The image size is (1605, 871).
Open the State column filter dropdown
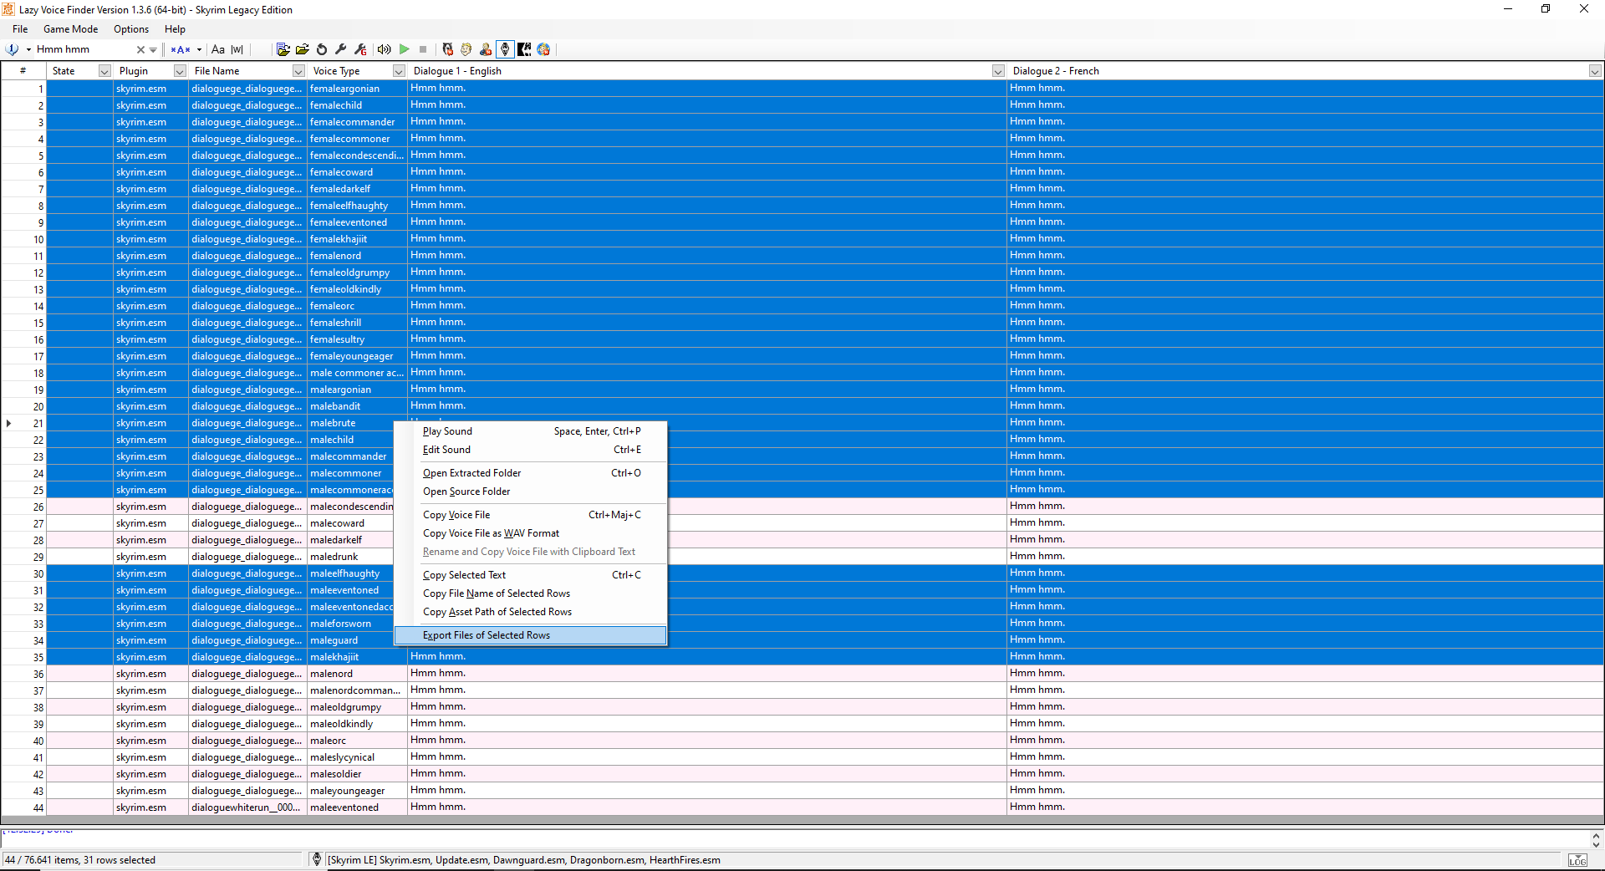(x=104, y=71)
